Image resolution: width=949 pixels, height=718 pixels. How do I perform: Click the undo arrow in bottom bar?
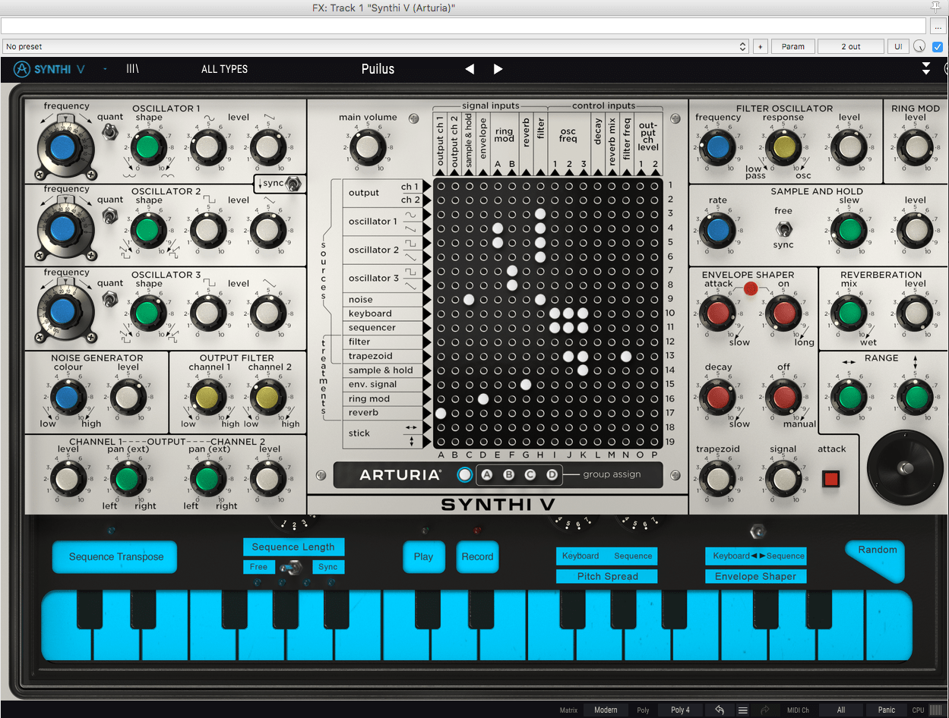[x=719, y=710]
